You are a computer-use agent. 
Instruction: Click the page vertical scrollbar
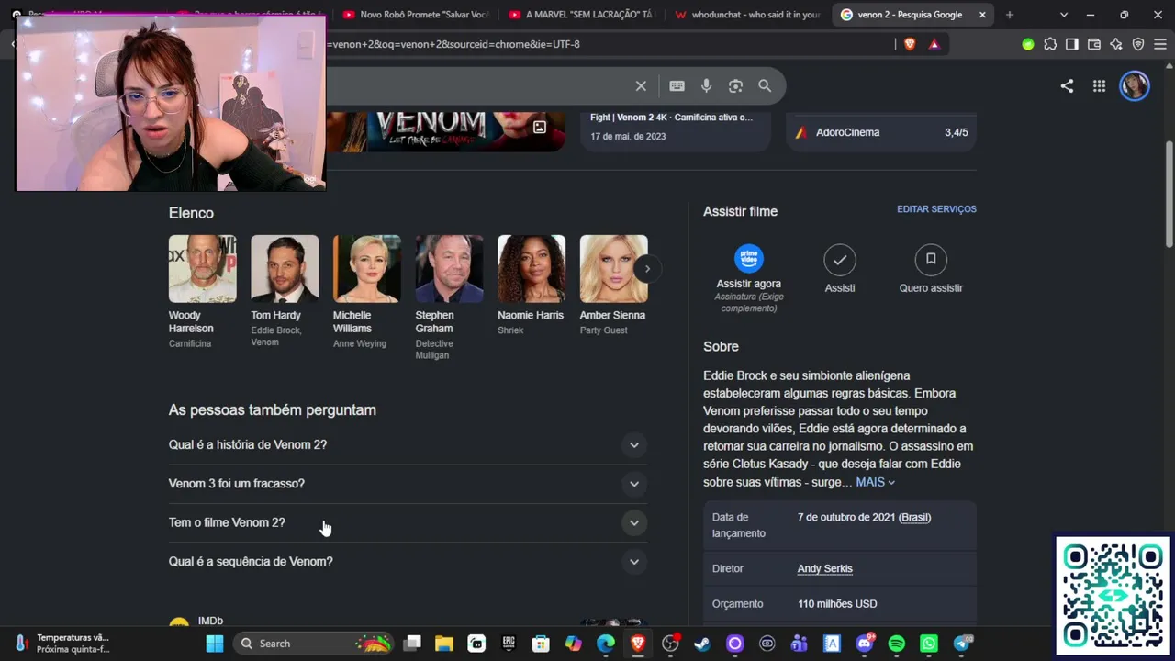click(x=1169, y=193)
